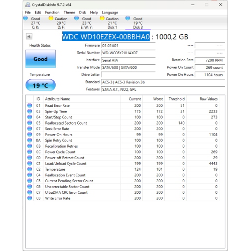Open the Theme menu
The width and height of the screenshot is (251, 251).
click(69, 13)
